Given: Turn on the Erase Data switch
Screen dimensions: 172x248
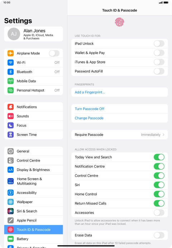Looking at the screenshot, I should 159,235.
